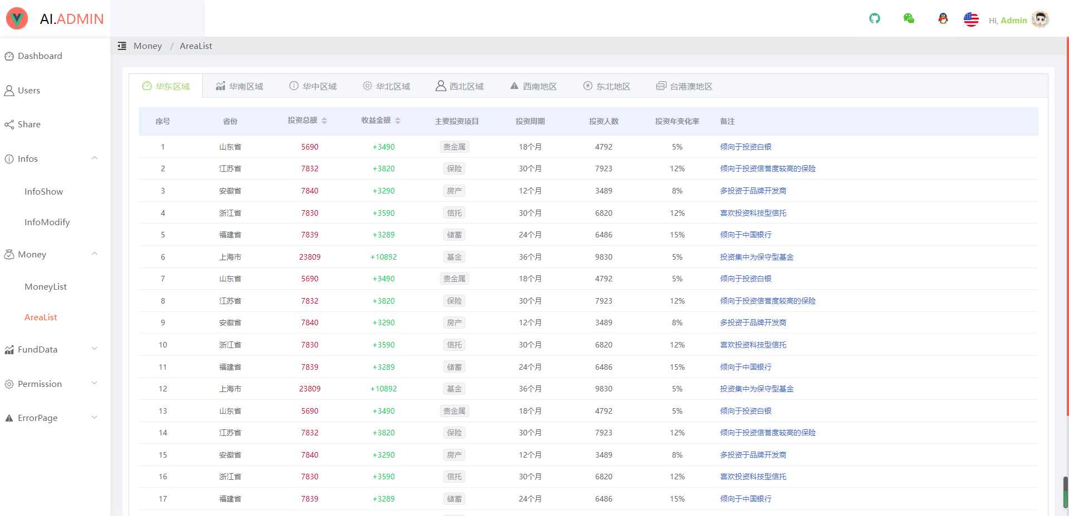
Task: Open the GitHub icon link
Action: 875,18
